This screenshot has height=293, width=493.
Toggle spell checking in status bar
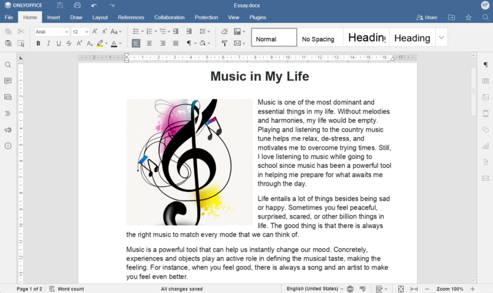click(364, 289)
